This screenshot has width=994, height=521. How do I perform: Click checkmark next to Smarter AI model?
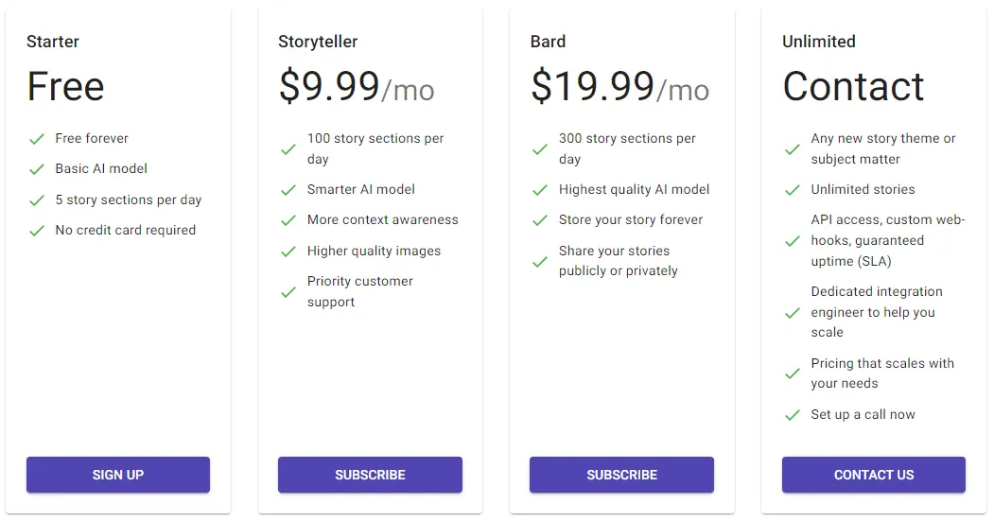tap(288, 190)
